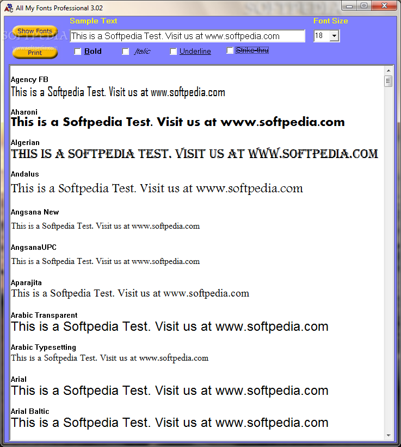
Task: Click the Font Size heading label
Action: [x=330, y=21]
